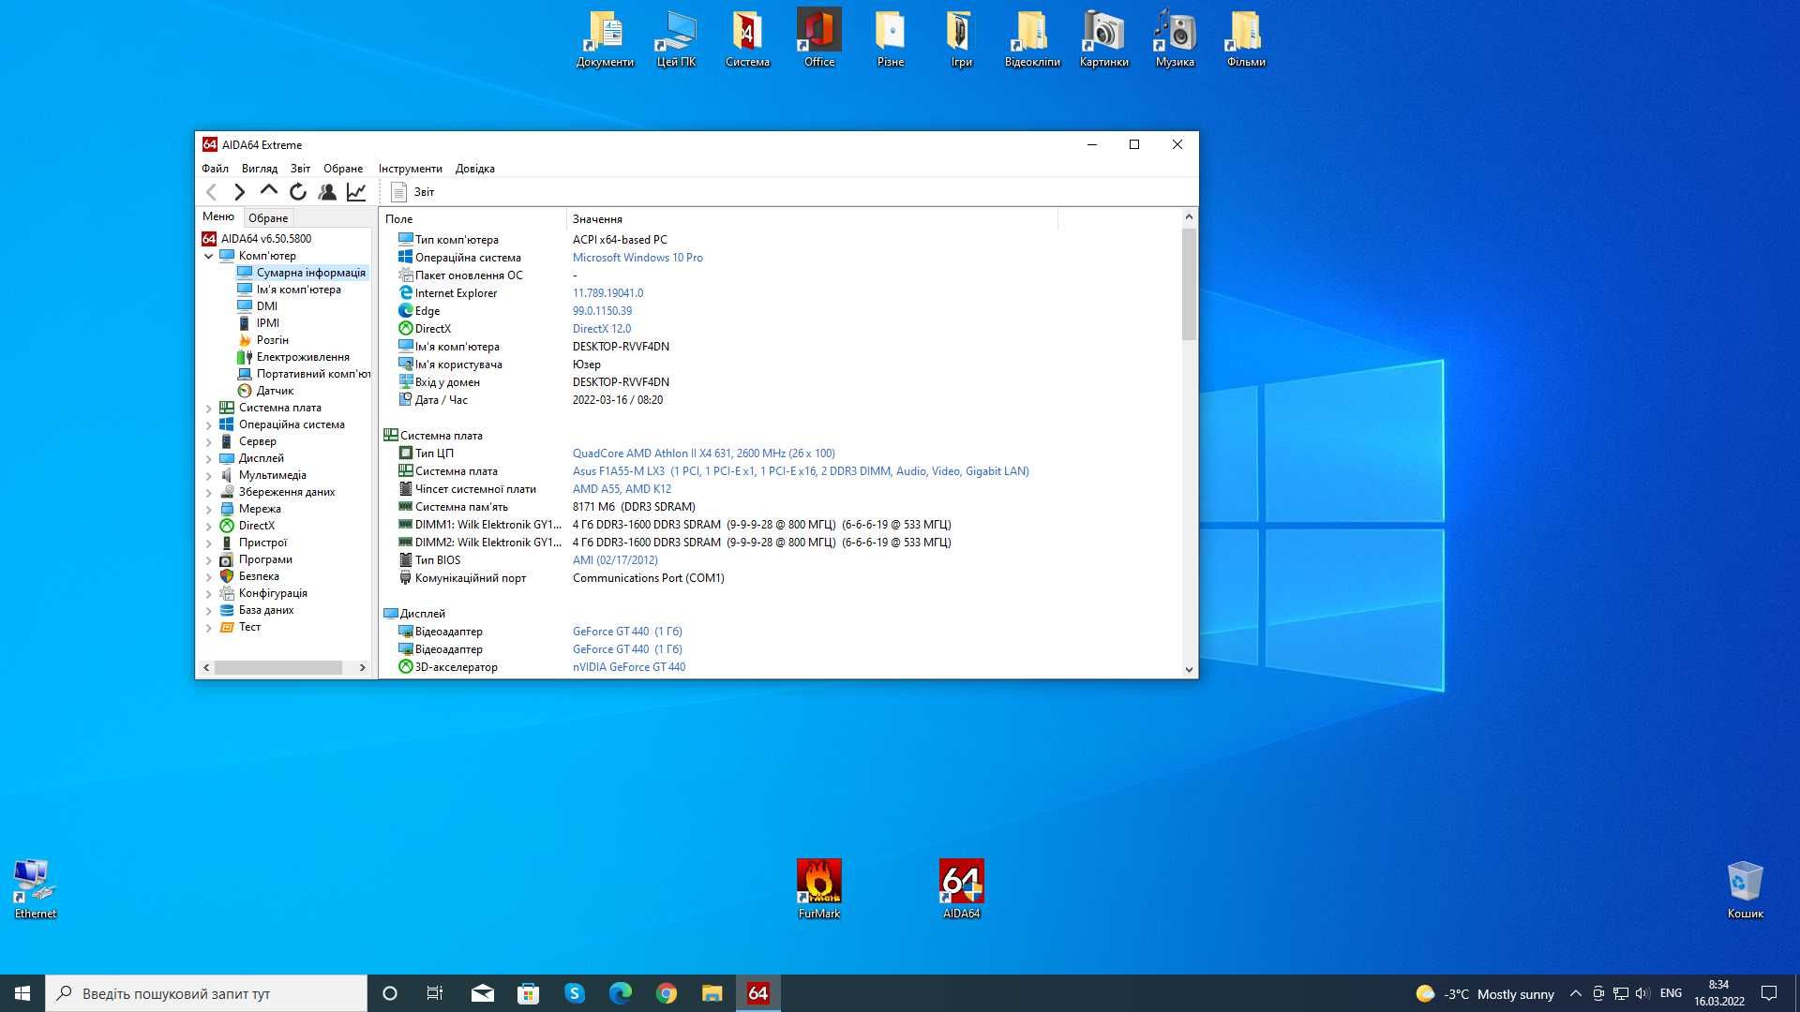This screenshot has width=1800, height=1012.
Task: Open the DirectX 12.0 link
Action: [x=602, y=329]
